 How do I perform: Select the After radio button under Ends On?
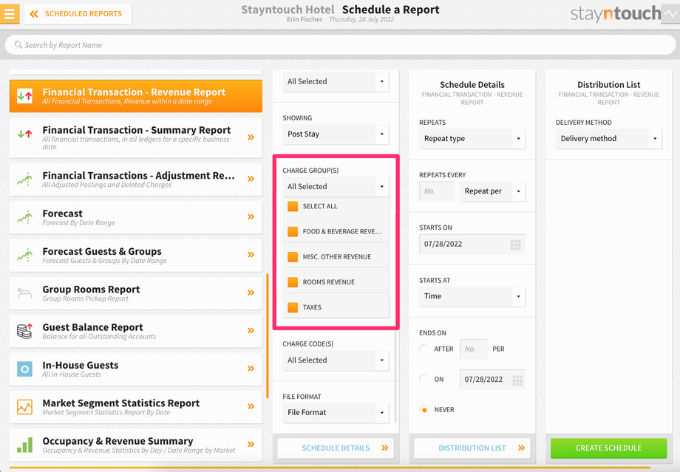coord(424,349)
